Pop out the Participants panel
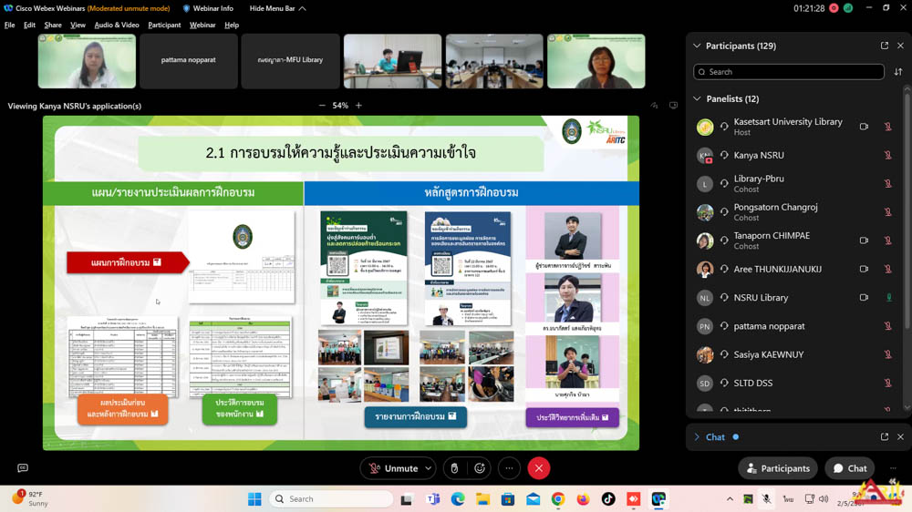 click(884, 46)
